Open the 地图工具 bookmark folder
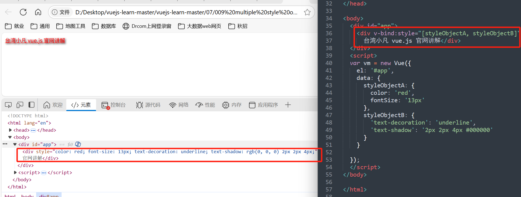 pos(71,26)
